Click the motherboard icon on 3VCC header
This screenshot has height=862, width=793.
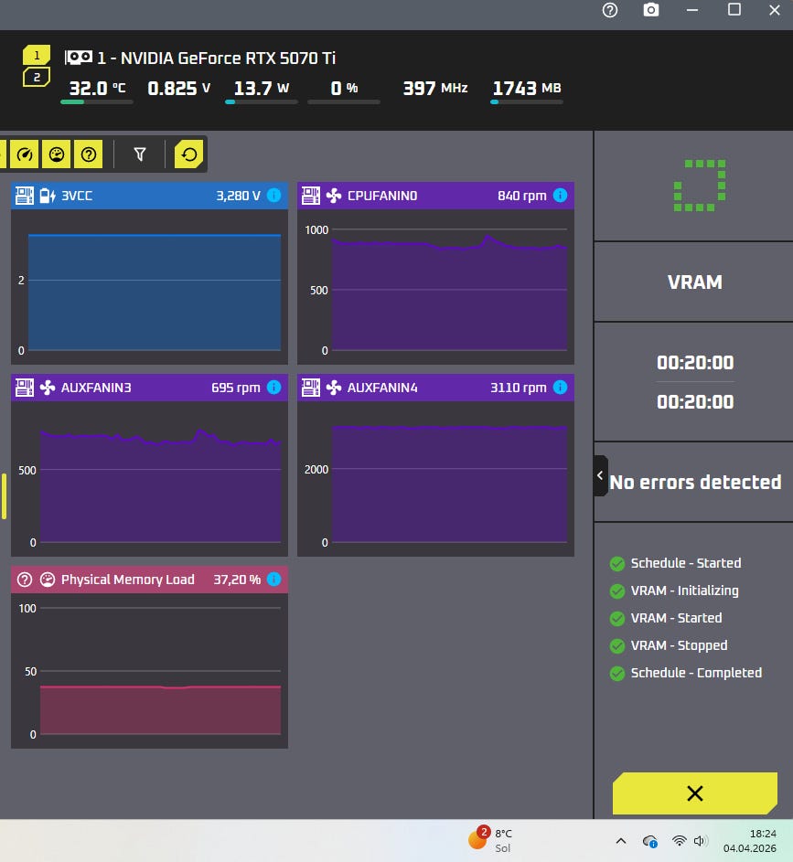24,196
